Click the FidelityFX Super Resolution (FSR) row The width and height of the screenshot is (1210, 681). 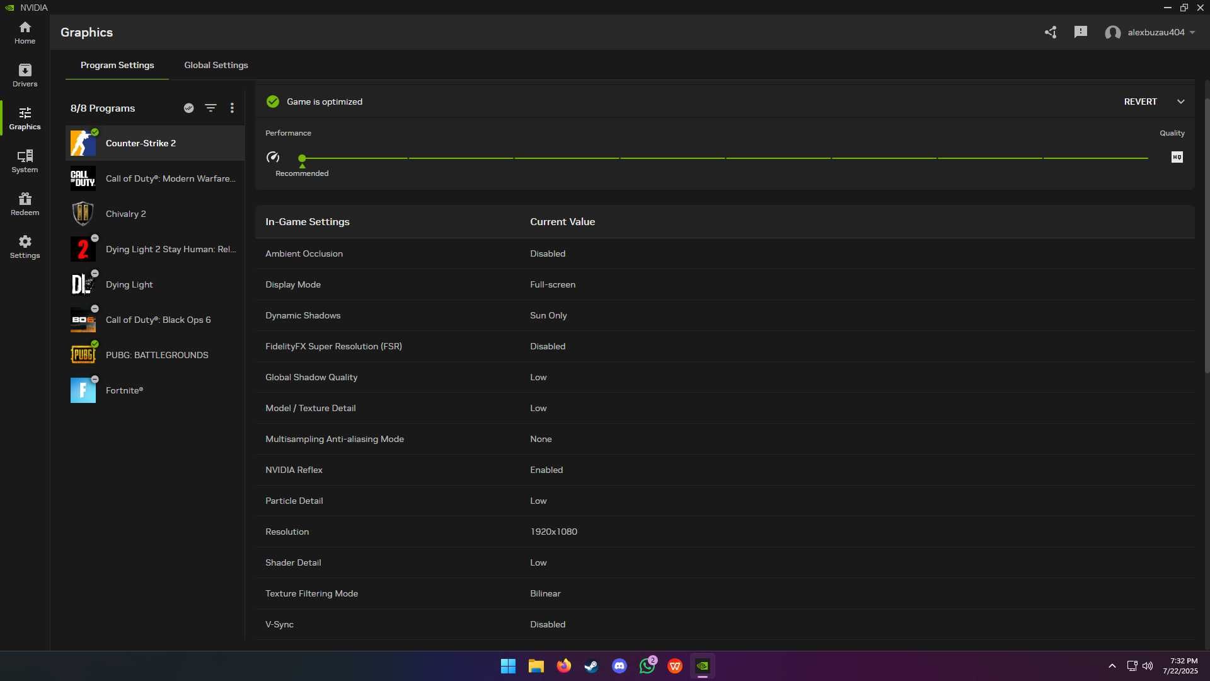click(x=725, y=346)
